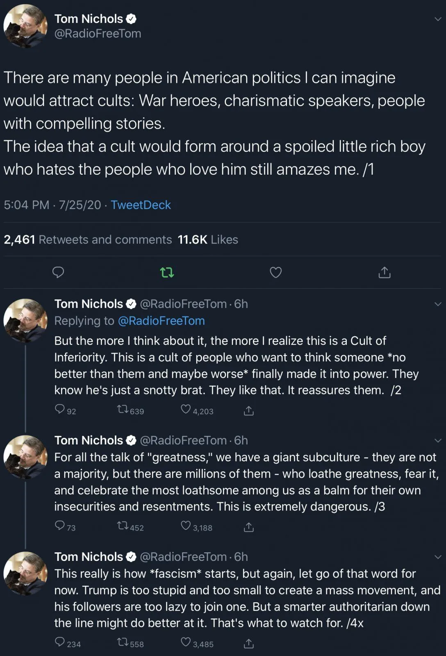
Task: Retweet the tweet with 452 retweets
Action: point(123,526)
